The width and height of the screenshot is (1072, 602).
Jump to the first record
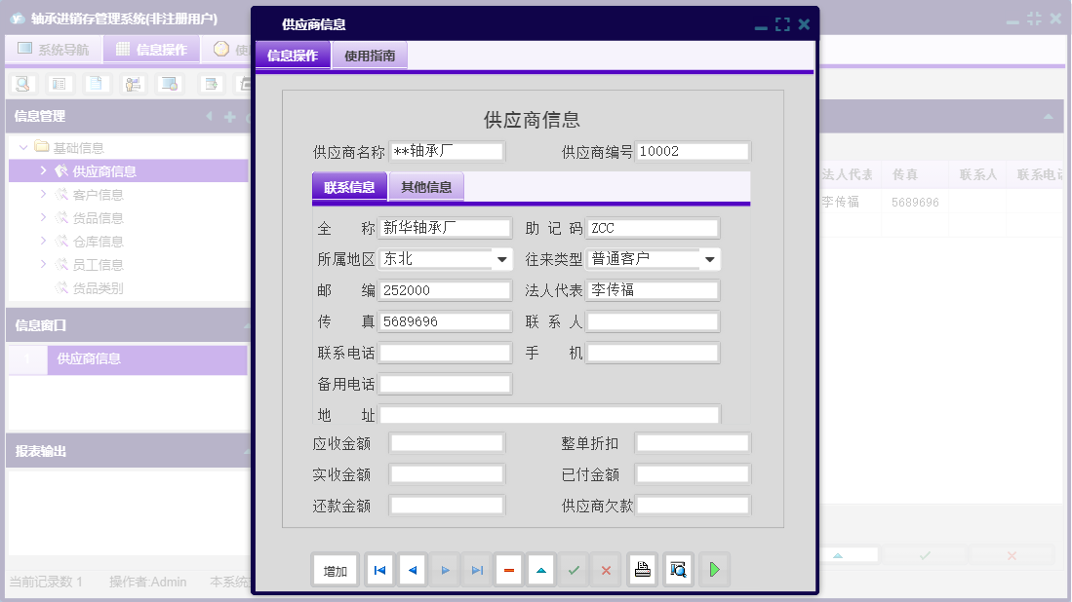click(379, 570)
